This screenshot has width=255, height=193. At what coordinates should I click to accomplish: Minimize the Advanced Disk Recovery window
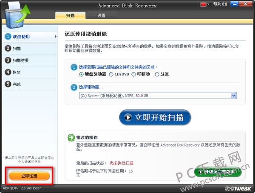pyautogui.click(x=235, y=4)
